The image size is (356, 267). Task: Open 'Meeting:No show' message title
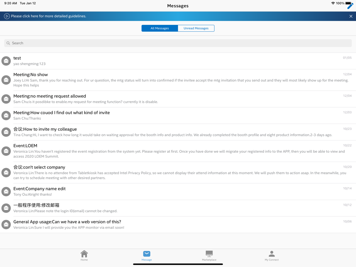click(x=31, y=74)
